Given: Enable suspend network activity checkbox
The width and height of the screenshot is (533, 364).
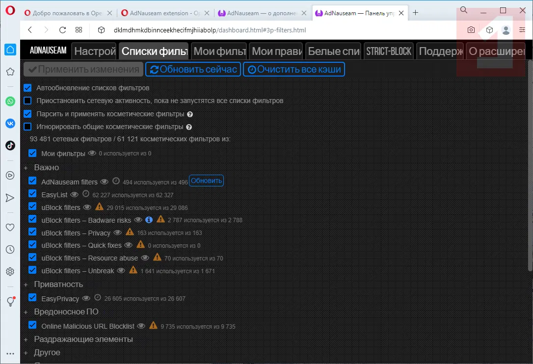Looking at the screenshot, I should (27, 101).
